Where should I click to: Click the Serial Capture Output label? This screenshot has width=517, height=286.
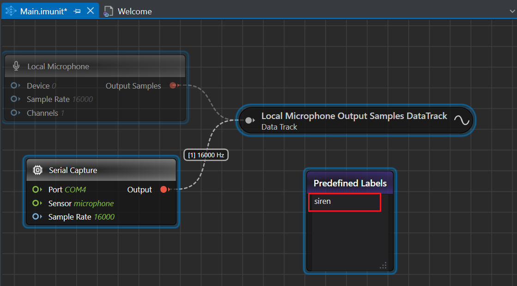click(x=140, y=190)
